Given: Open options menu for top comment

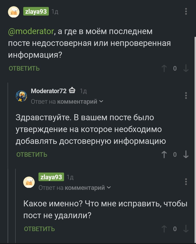Looking at the screenshot, I should pos(186,11).
